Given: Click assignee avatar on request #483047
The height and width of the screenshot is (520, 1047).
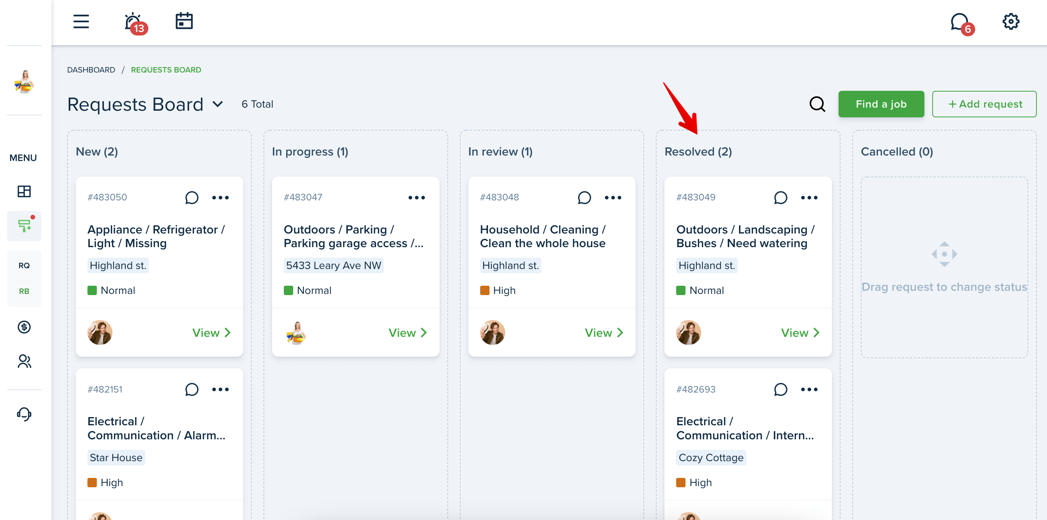Looking at the screenshot, I should (296, 333).
